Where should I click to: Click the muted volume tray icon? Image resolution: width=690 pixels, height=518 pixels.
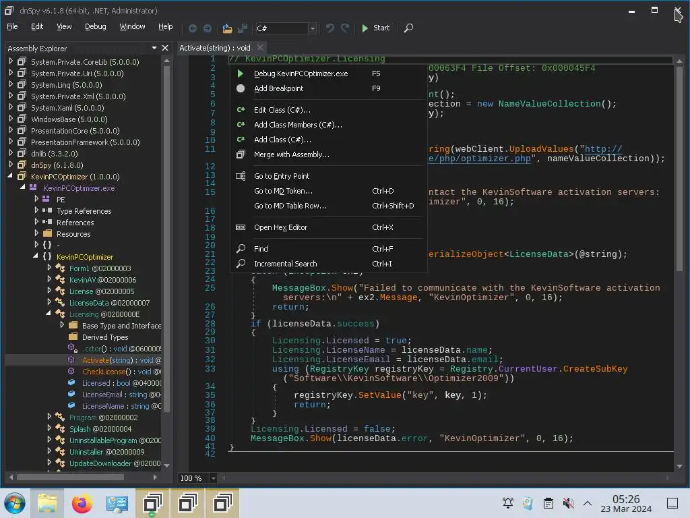568,502
